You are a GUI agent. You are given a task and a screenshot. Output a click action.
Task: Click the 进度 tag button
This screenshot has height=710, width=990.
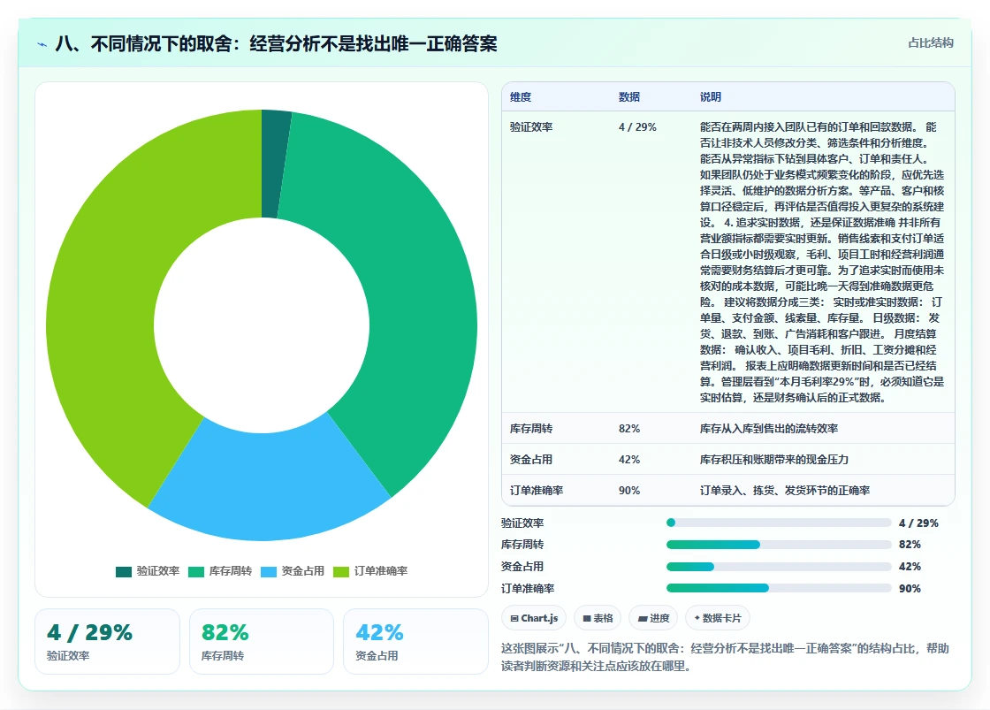pyautogui.click(x=653, y=618)
